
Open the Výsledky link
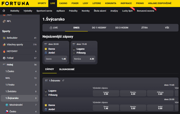pos(28,11)
